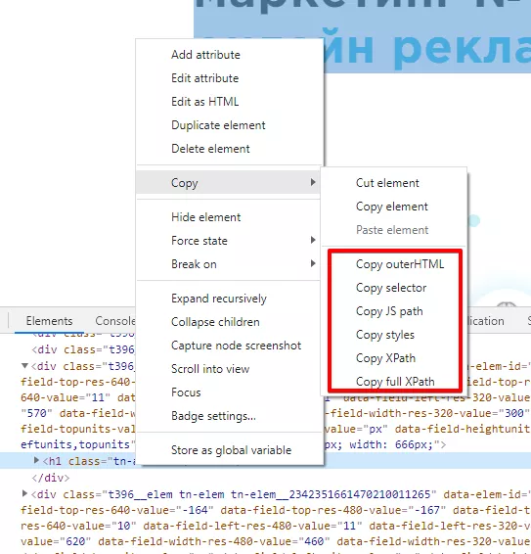531x554 pixels.
Task: Click the Force state submenu arrow
Action: coord(313,240)
